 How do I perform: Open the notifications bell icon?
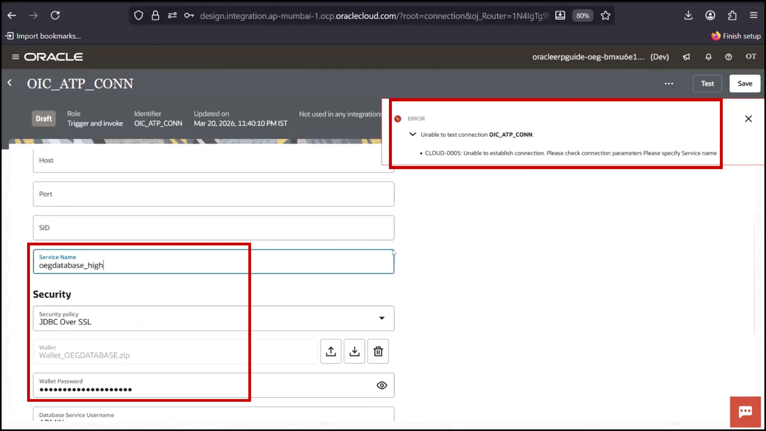709,57
